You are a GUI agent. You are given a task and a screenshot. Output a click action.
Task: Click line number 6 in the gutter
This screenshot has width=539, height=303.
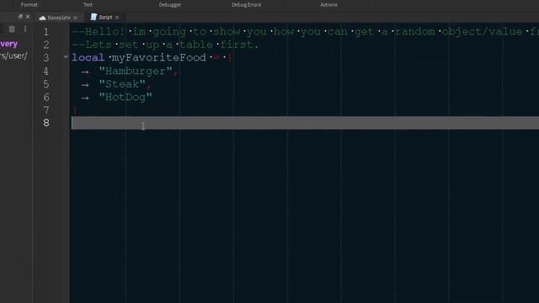[46, 98]
